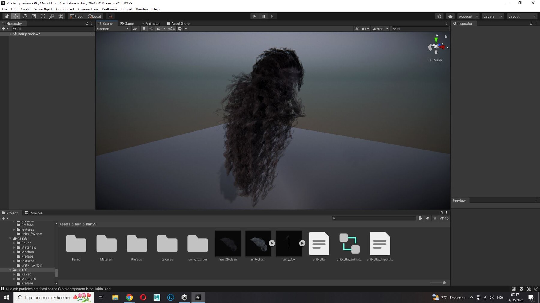Open Unity cloud services icon
Image resolution: width=540 pixels, height=303 pixels.
pyautogui.click(x=450, y=16)
